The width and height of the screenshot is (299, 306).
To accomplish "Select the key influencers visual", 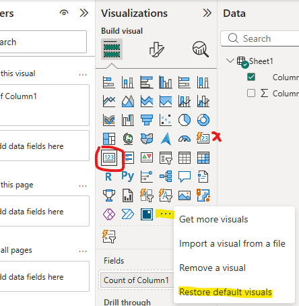I will (147, 177).
